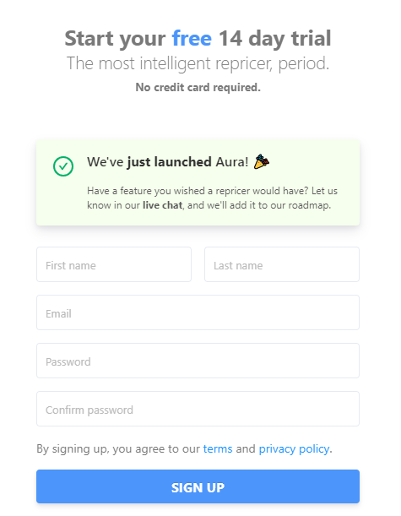Image resolution: width=401 pixels, height=516 pixels.
Task: Click 'The most intelligent repricer, period.' subtitle
Action: click(198, 63)
